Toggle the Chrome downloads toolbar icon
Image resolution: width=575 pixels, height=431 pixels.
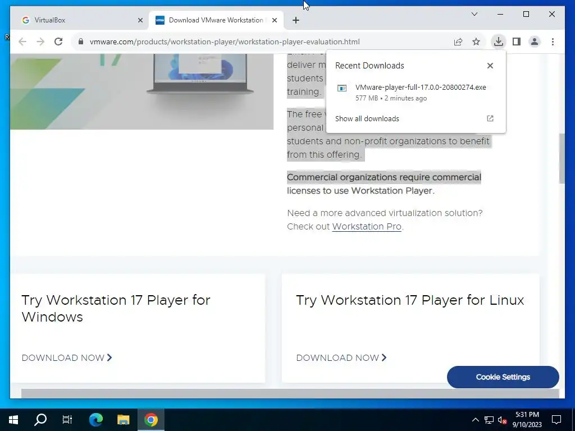coord(499,42)
